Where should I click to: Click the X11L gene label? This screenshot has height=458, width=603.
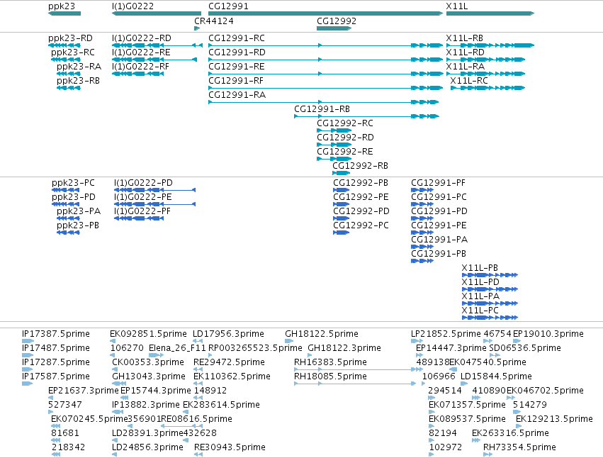tap(457, 6)
